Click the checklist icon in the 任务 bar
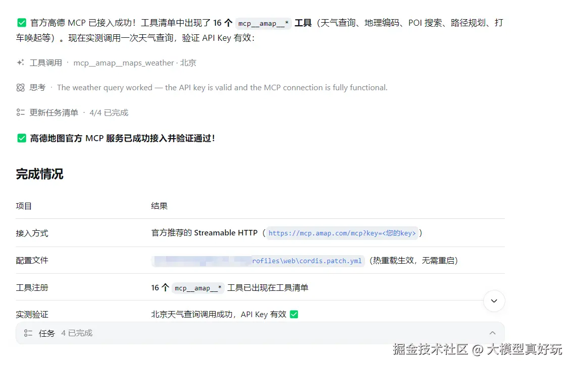This screenshot has height=367, width=573. click(x=28, y=333)
